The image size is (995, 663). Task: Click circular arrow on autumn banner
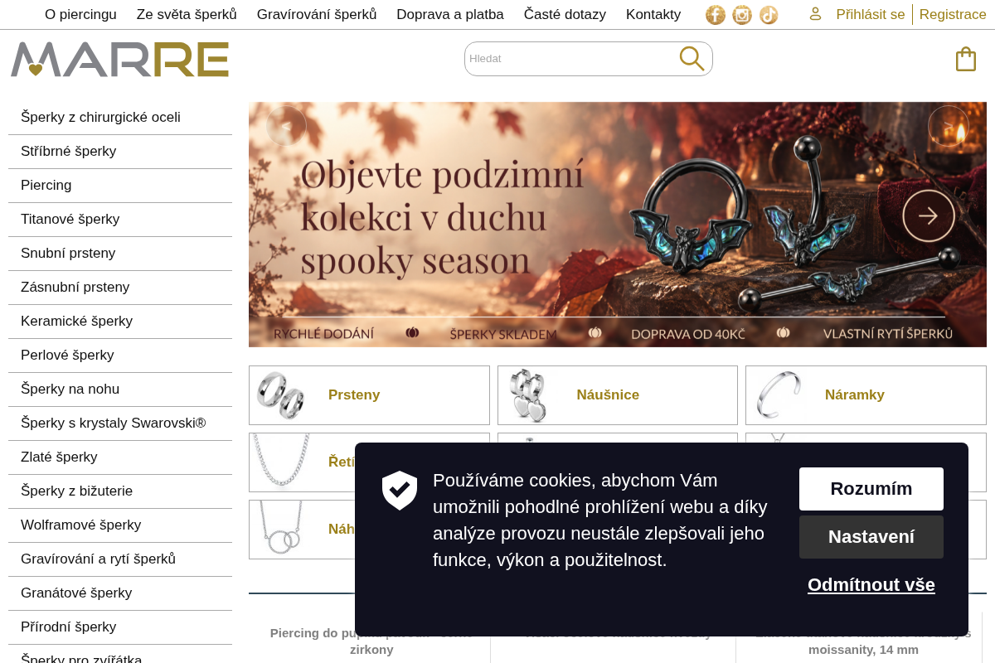[929, 215]
